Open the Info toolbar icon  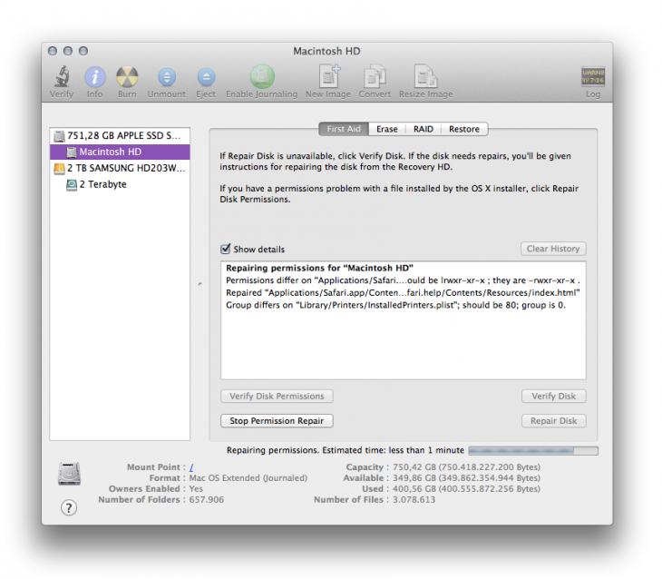click(95, 77)
